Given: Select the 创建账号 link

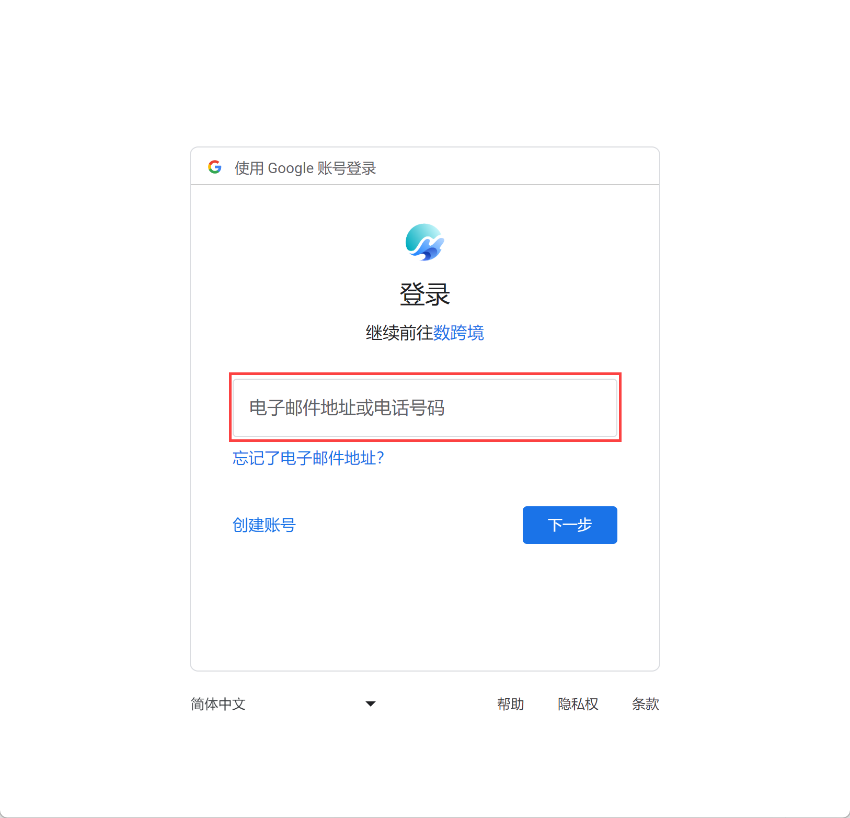Looking at the screenshot, I should [x=264, y=525].
